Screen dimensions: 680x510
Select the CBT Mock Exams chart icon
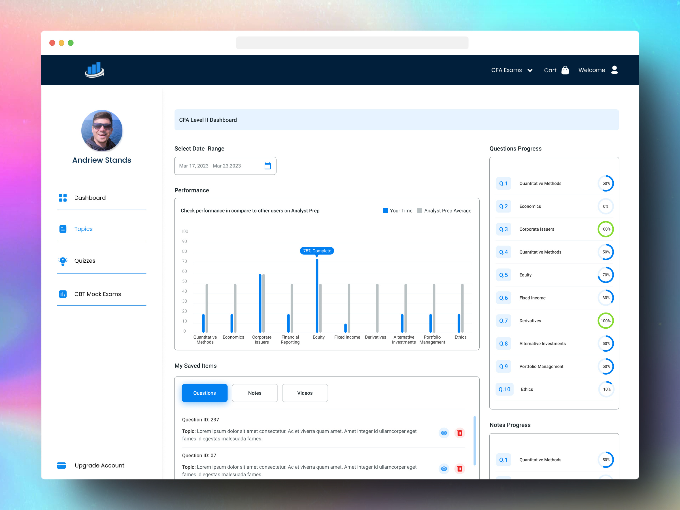[x=63, y=294]
